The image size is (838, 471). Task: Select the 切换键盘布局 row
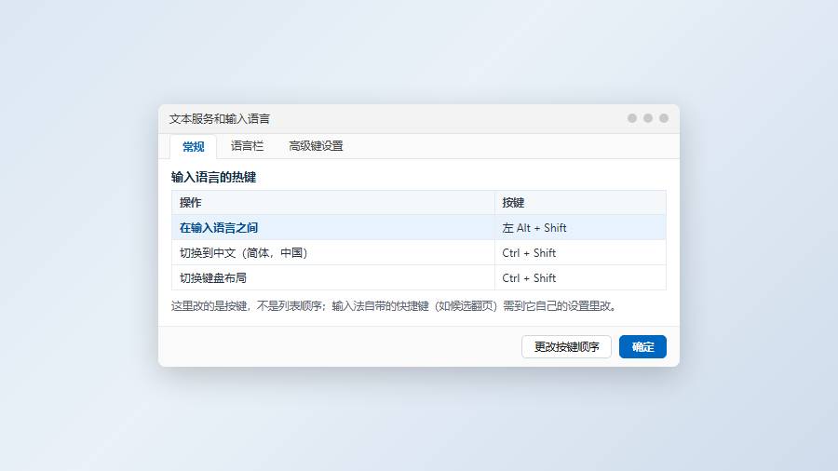click(418, 277)
